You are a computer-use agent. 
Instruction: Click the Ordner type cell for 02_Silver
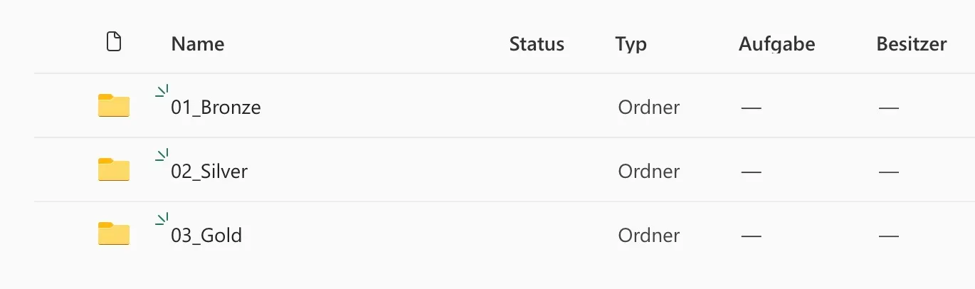(648, 172)
